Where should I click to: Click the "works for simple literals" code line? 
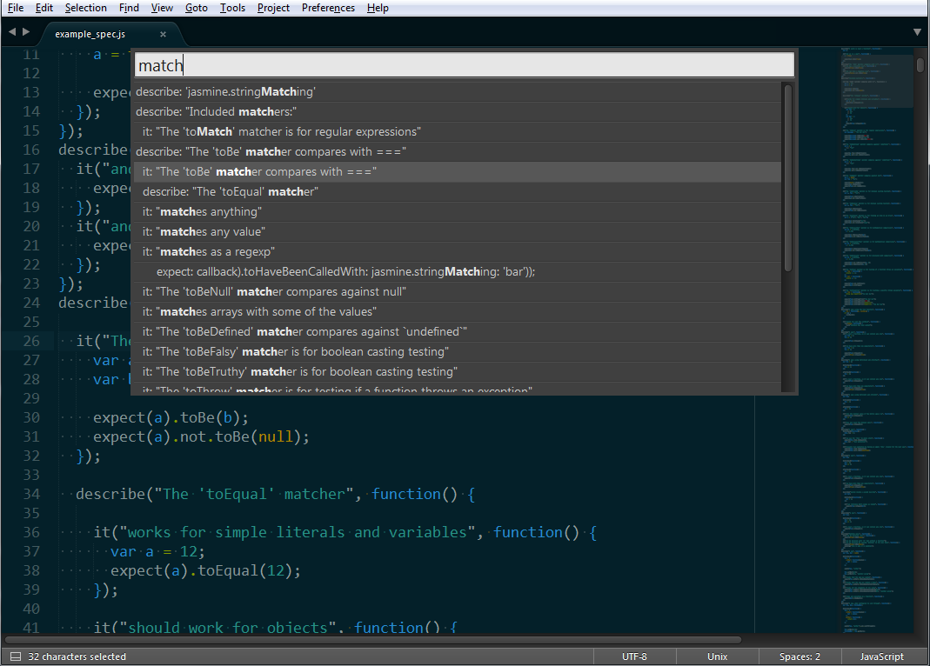click(345, 532)
